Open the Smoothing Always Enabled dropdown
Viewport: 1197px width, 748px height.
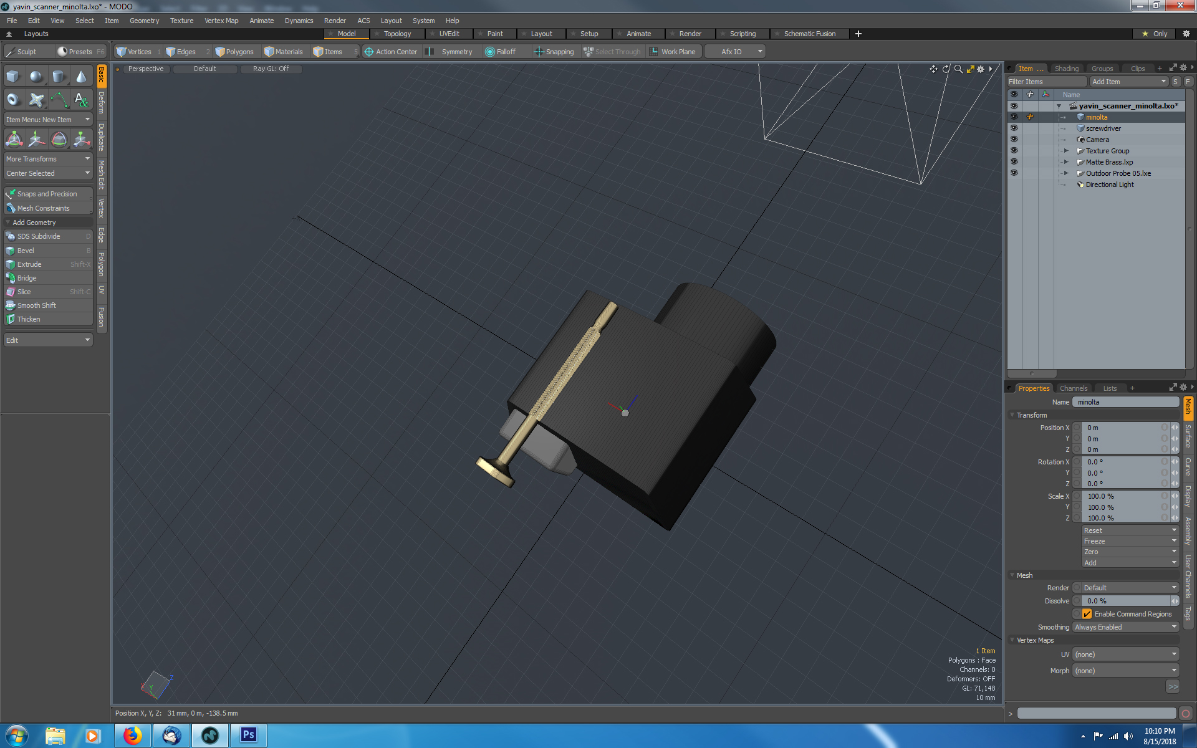click(x=1125, y=627)
